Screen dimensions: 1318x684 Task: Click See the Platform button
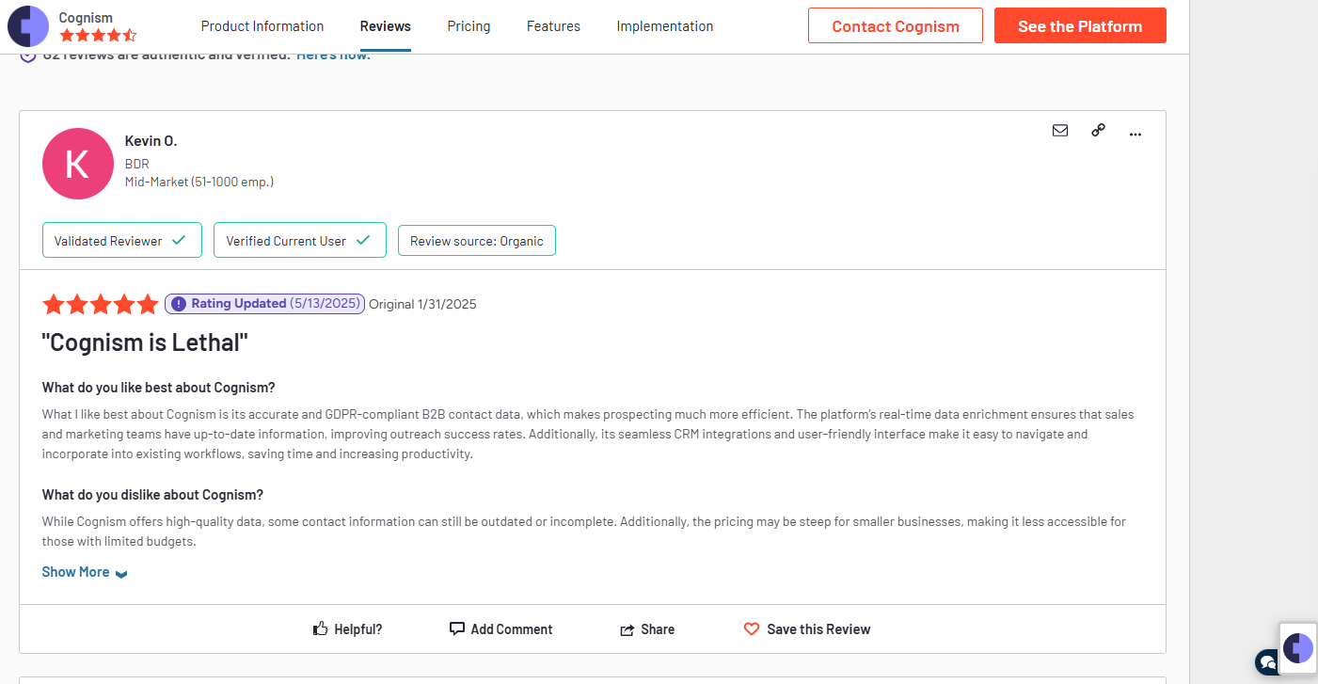tap(1080, 25)
